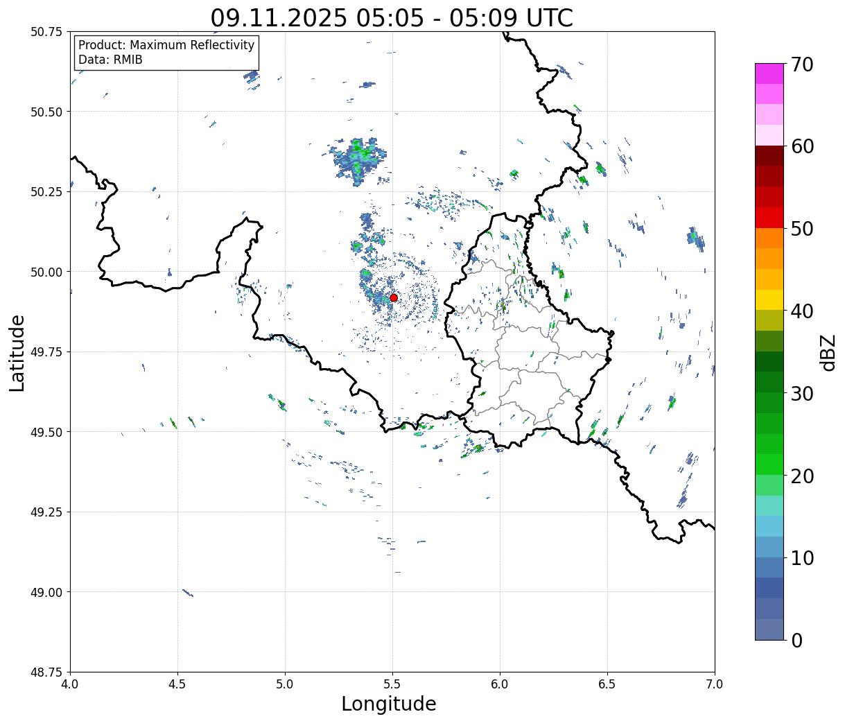
Task: Click the plot title with date and UTC time
Action: (x=392, y=18)
